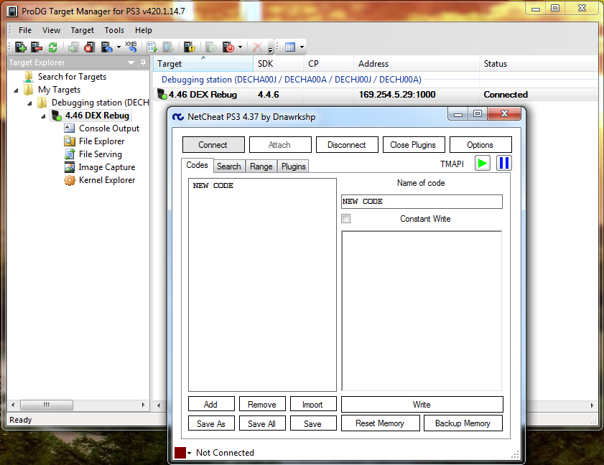Open File Explorer in Target Explorer
Viewport: 604px width, 465px height.
pos(102,141)
